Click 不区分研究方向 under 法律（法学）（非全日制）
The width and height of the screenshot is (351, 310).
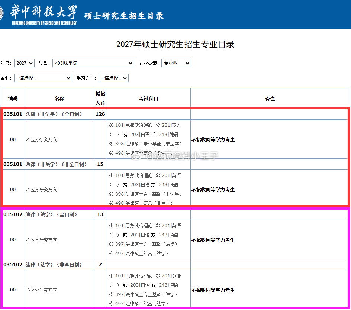tap(41, 290)
